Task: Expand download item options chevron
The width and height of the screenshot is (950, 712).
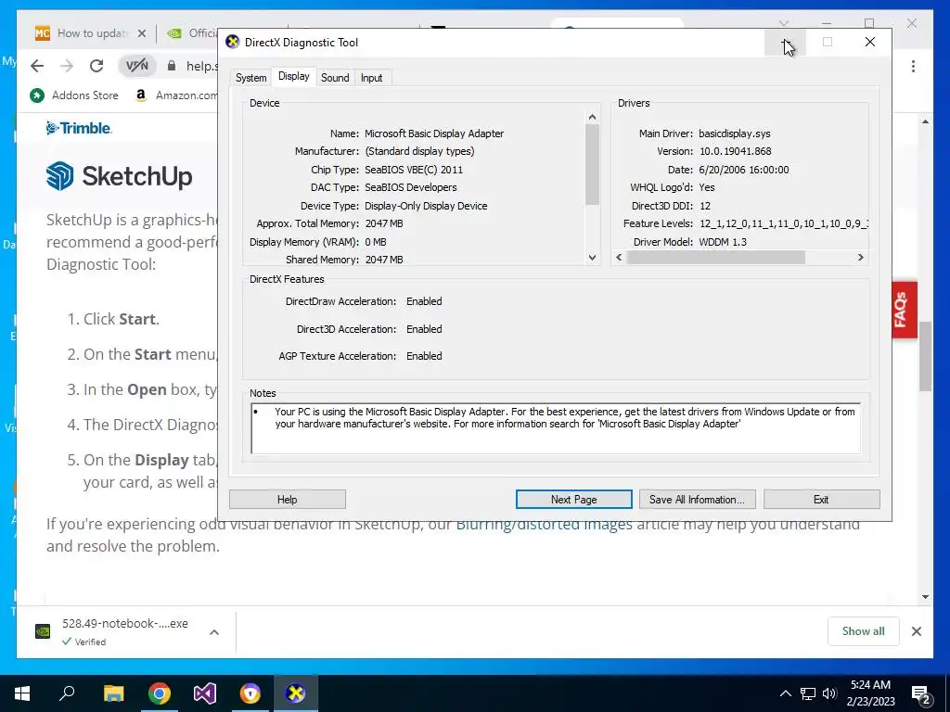Action: pyautogui.click(x=214, y=632)
